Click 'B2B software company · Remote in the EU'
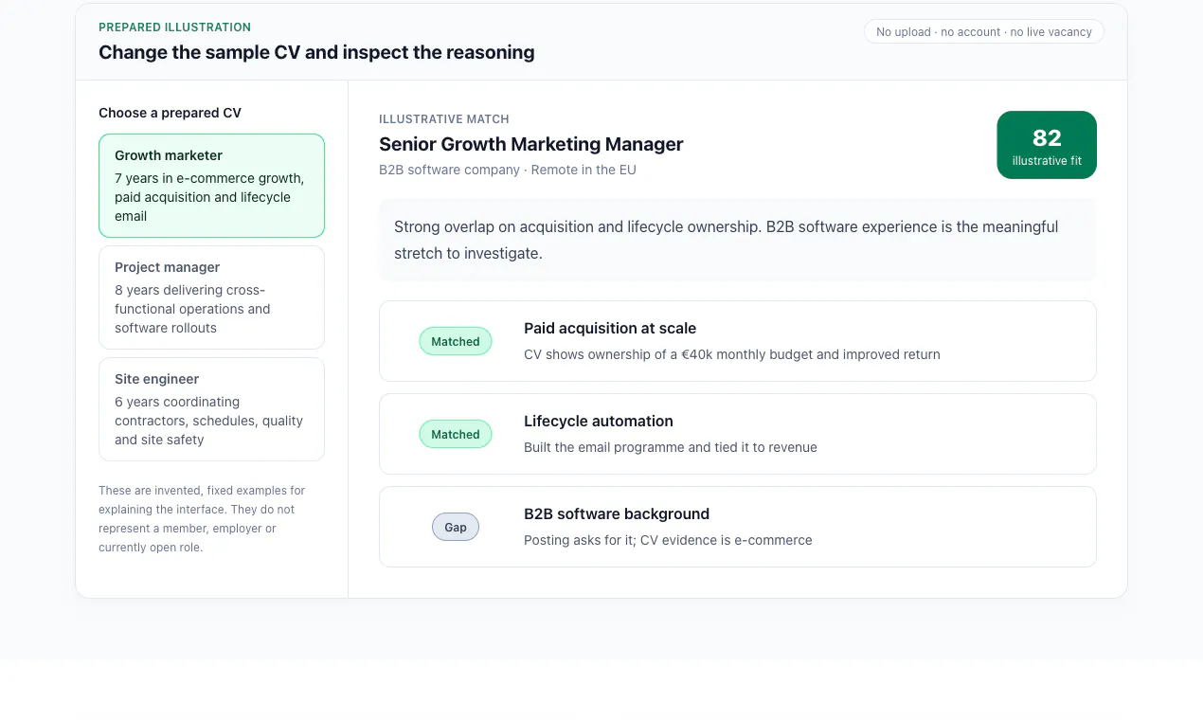The image size is (1203, 720). pyautogui.click(x=508, y=170)
